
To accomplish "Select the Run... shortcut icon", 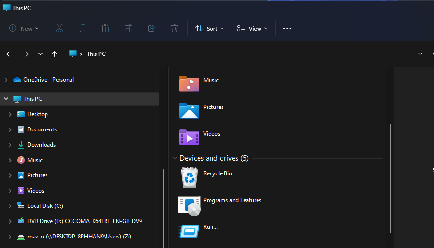I will tap(189, 231).
